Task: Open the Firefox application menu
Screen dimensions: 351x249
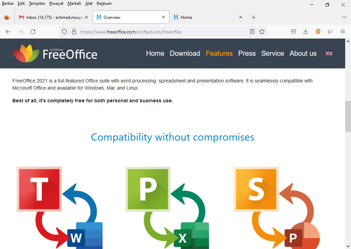Action: tap(342, 31)
